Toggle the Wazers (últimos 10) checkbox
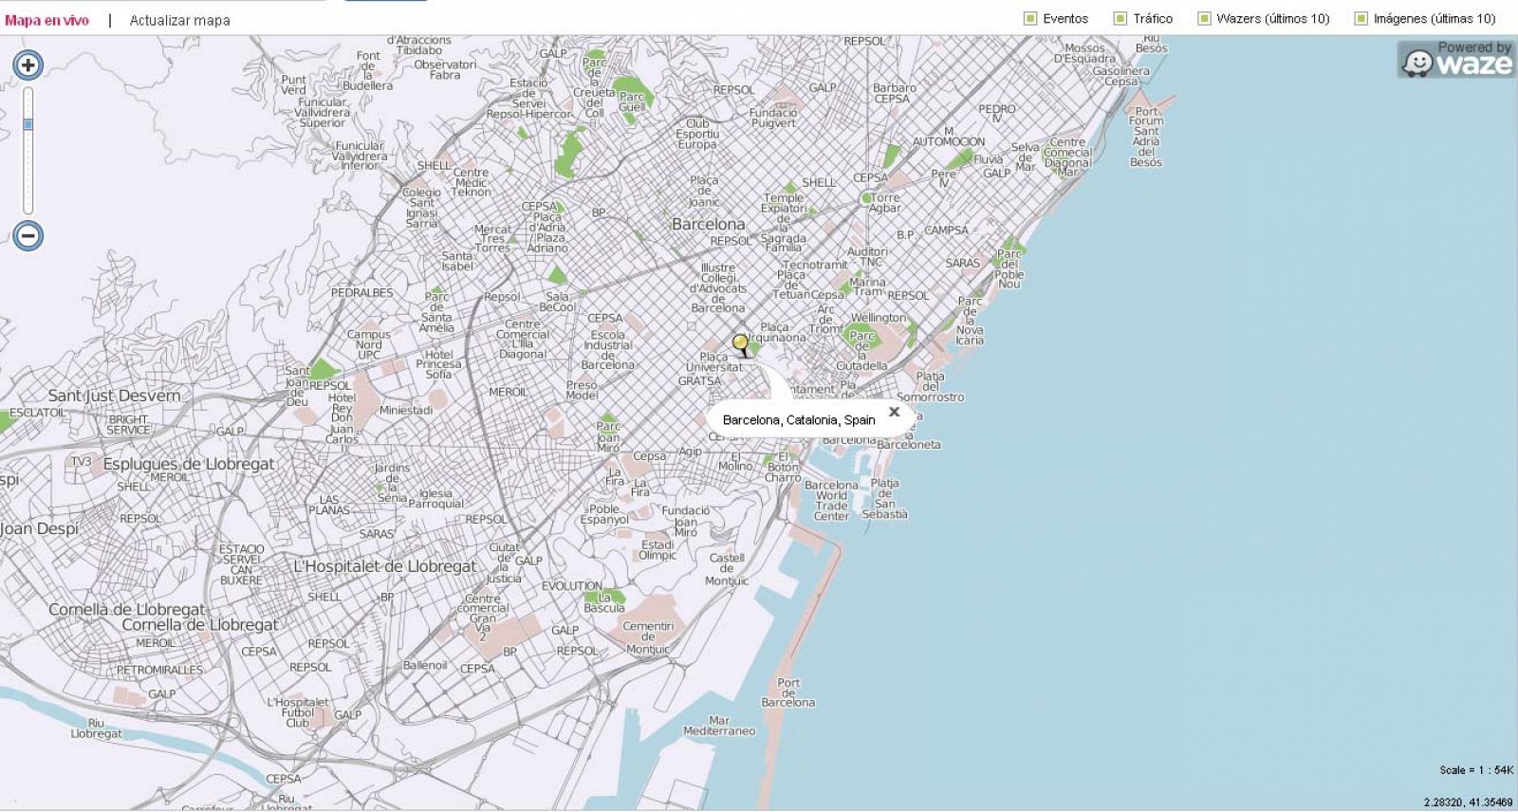This screenshot has width=1518, height=812. pyautogui.click(x=1204, y=18)
